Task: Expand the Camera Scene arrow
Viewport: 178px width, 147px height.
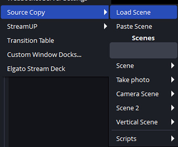Action: coord(172,94)
